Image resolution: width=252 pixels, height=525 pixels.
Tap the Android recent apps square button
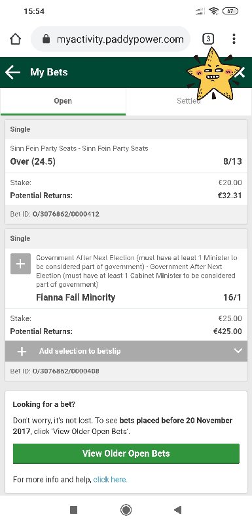click(74, 510)
